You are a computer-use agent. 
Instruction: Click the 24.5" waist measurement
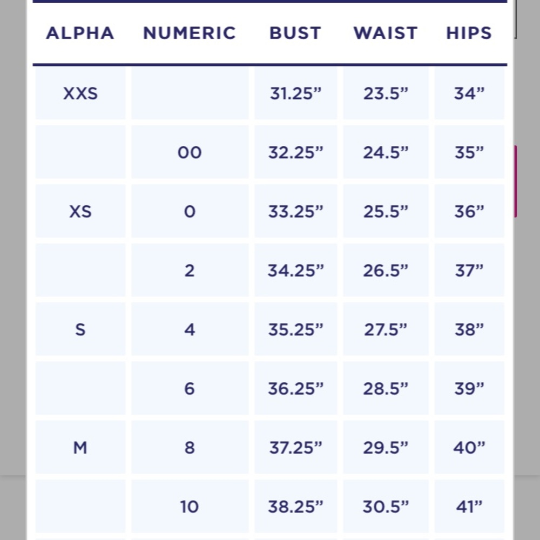386,152
